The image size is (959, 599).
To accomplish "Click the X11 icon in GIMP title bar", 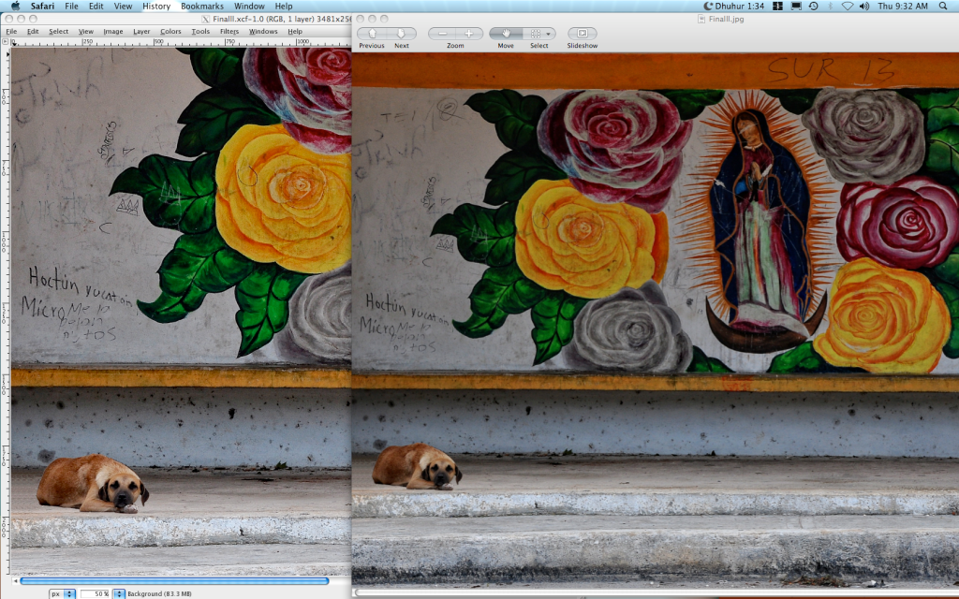I will 205,19.
